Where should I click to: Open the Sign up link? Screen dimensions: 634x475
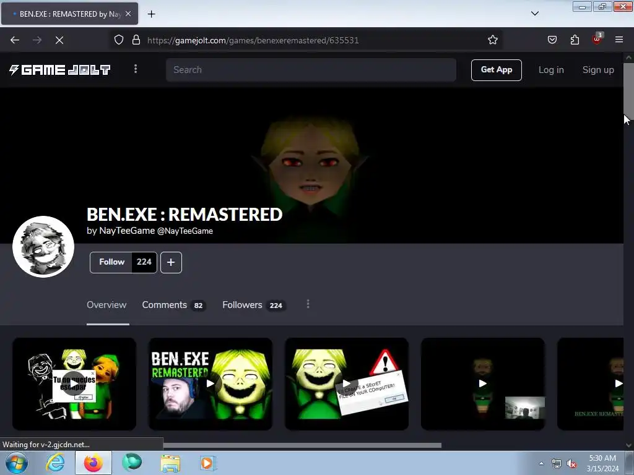(598, 70)
